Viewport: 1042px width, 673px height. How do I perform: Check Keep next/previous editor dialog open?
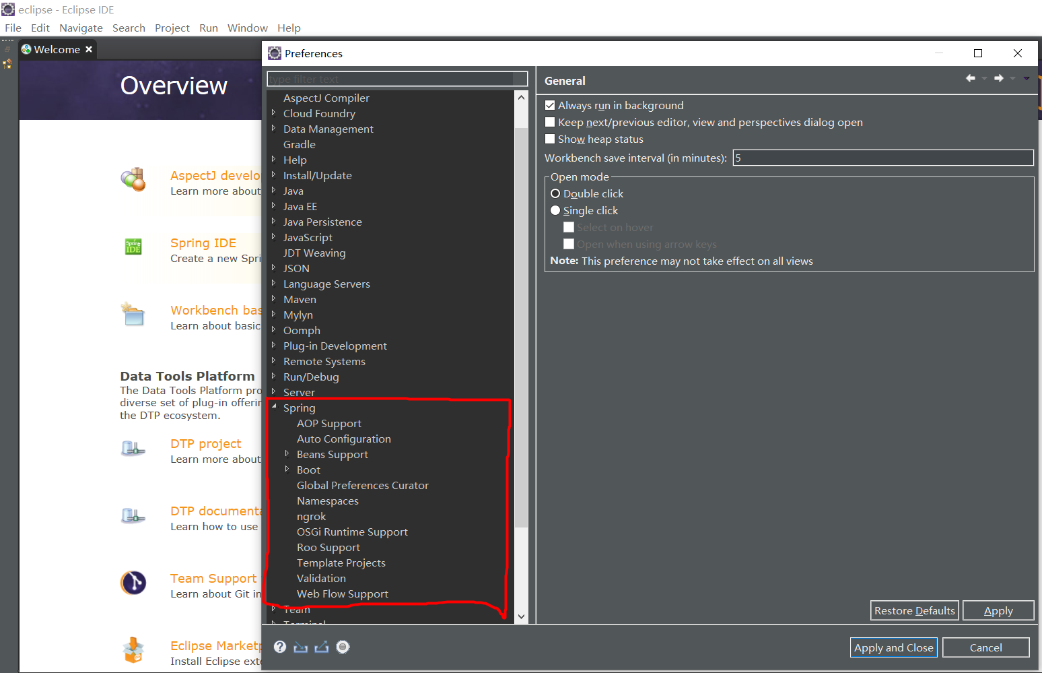[550, 122]
